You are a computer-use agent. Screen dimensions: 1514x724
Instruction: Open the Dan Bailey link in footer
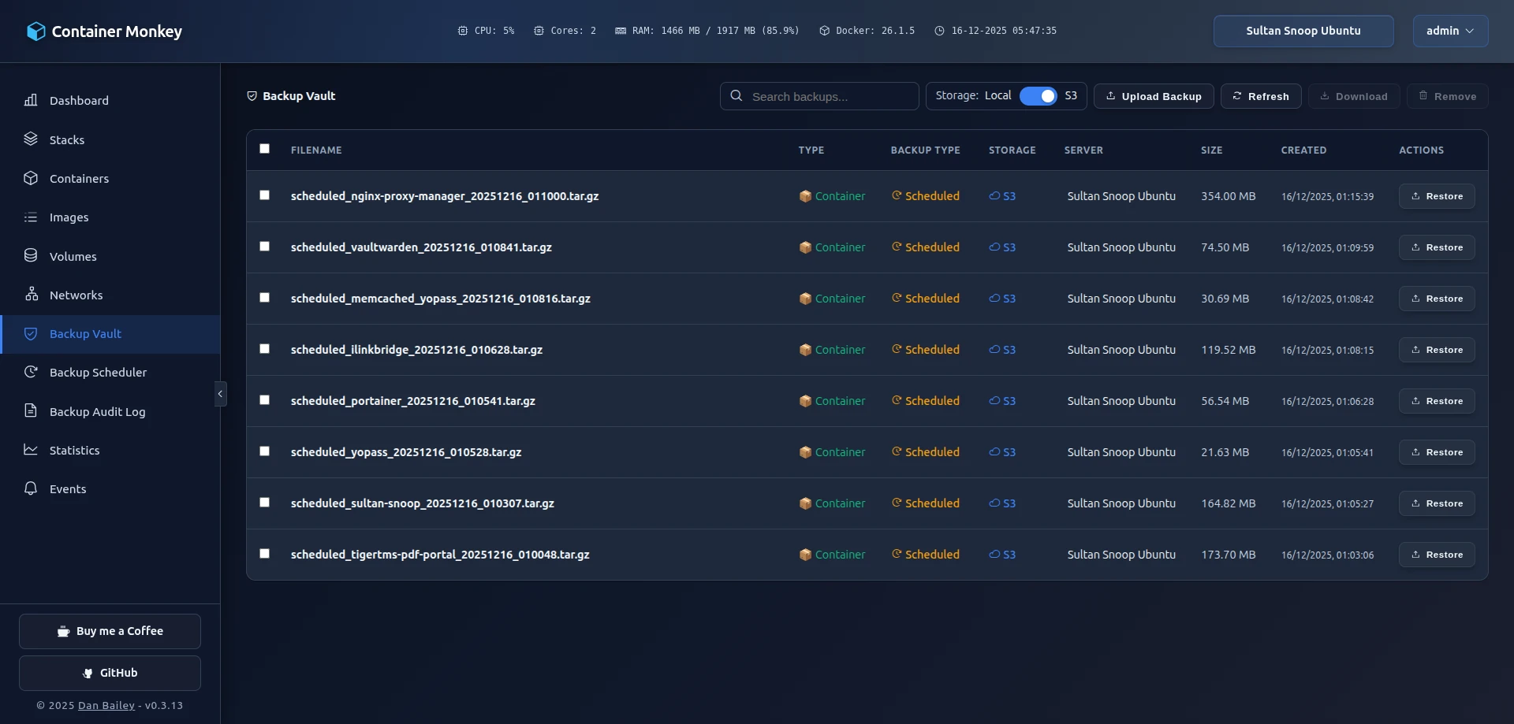click(105, 705)
